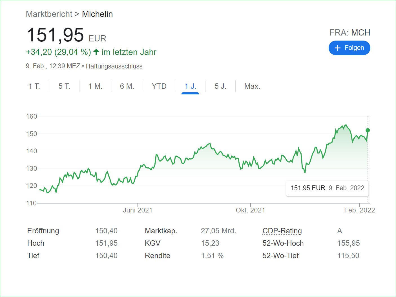This screenshot has width=396, height=297.
Task: Click the 160 y-axis label
Action: point(32,116)
